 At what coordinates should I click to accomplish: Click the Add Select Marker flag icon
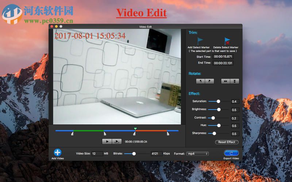click(200, 41)
